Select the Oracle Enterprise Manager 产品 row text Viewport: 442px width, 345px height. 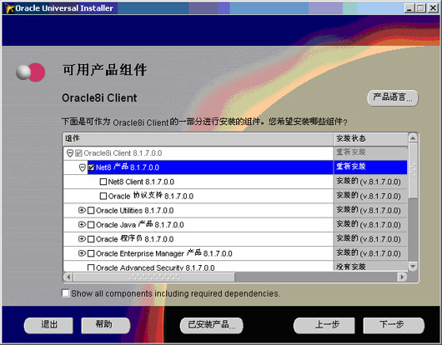[164, 253]
